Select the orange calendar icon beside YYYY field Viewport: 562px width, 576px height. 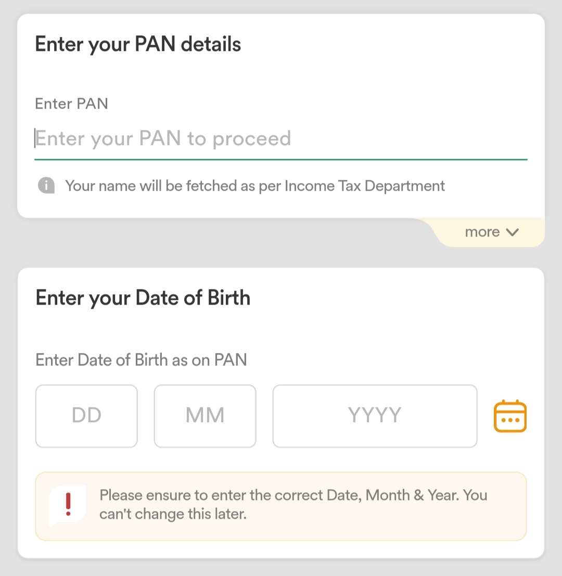[x=510, y=415]
